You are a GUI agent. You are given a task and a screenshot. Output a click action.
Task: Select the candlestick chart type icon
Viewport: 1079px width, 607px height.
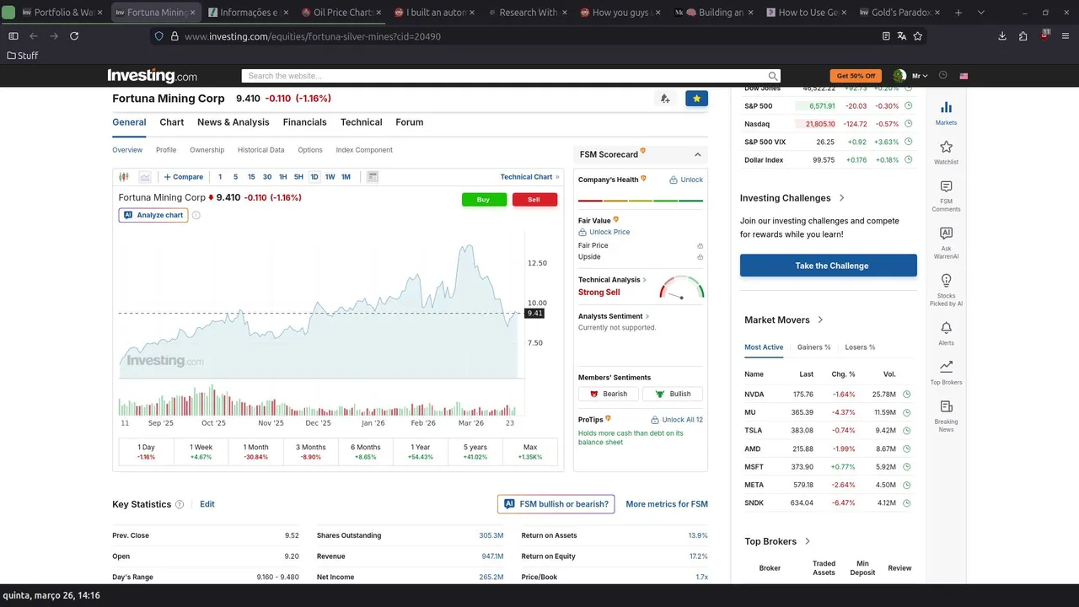(124, 177)
